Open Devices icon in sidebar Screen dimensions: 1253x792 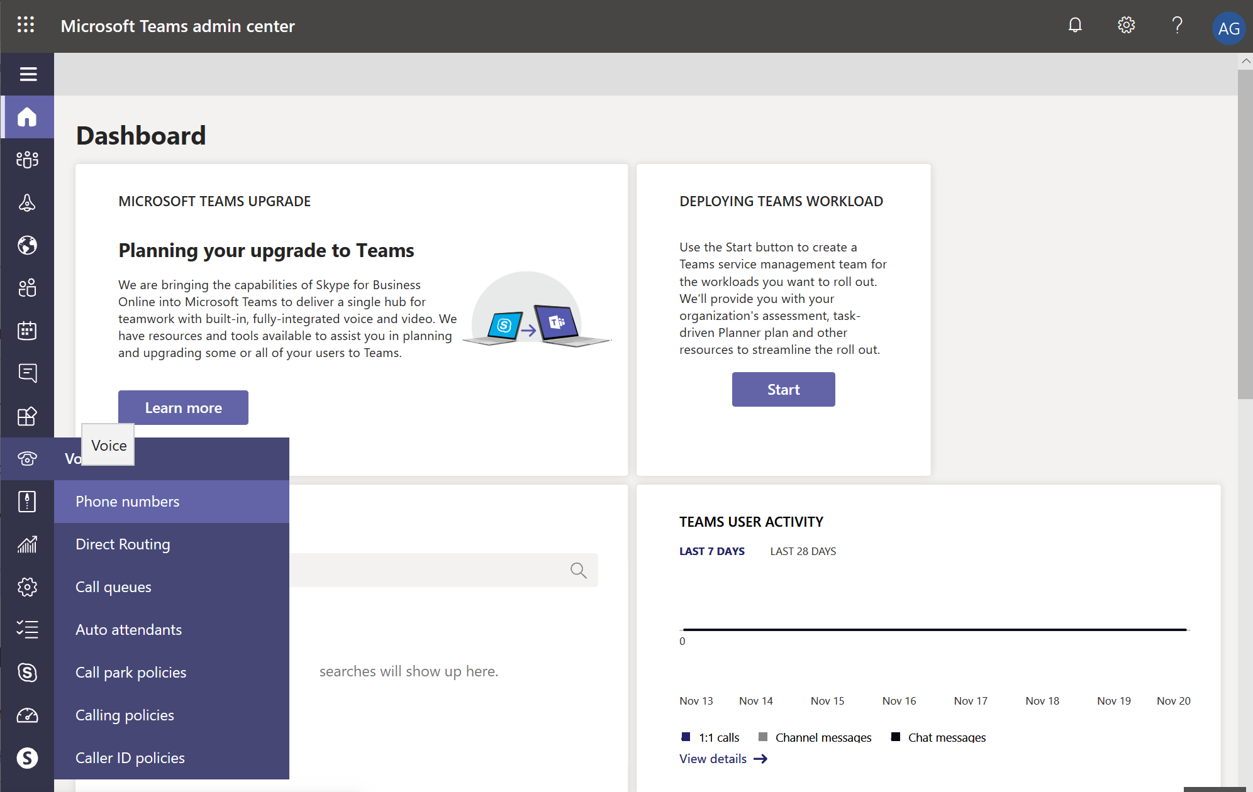click(x=27, y=202)
